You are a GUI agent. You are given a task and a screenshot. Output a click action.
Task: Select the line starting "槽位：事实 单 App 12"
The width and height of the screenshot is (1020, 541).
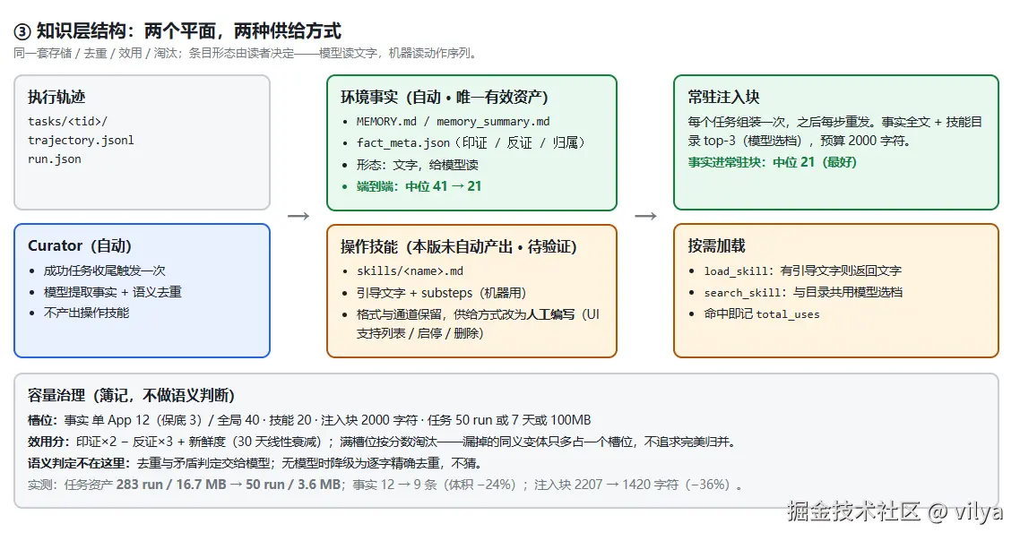pyautogui.click(x=309, y=420)
